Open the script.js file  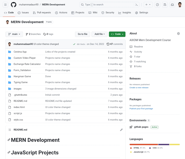(x=18, y=113)
